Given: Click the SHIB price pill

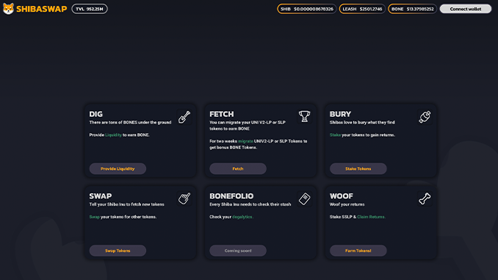Looking at the screenshot, I should (307, 9).
